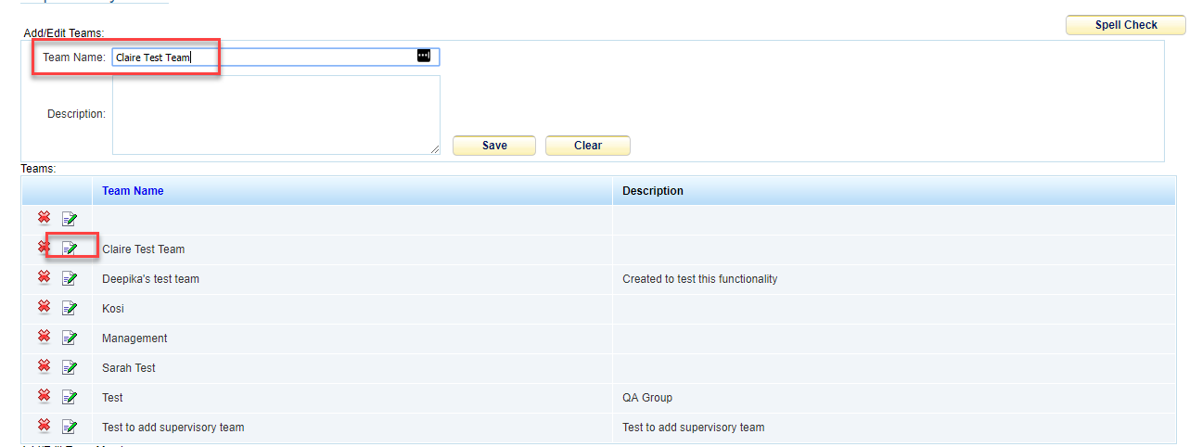Run Spell Check
Screen dimensions: 1189x447
(1126, 25)
